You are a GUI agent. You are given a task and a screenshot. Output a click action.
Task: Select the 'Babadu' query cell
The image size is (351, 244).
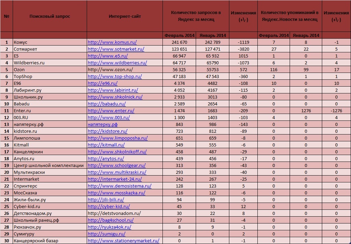[x=50, y=104]
